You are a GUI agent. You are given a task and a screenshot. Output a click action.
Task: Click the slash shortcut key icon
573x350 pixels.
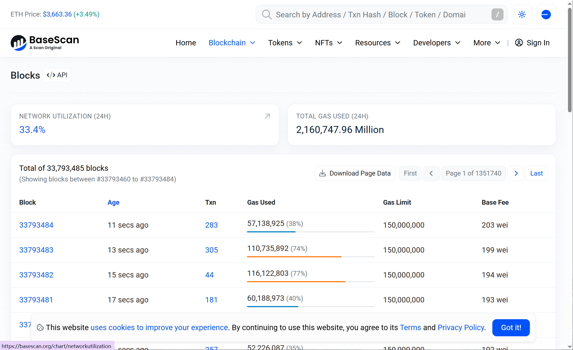pyautogui.click(x=497, y=15)
